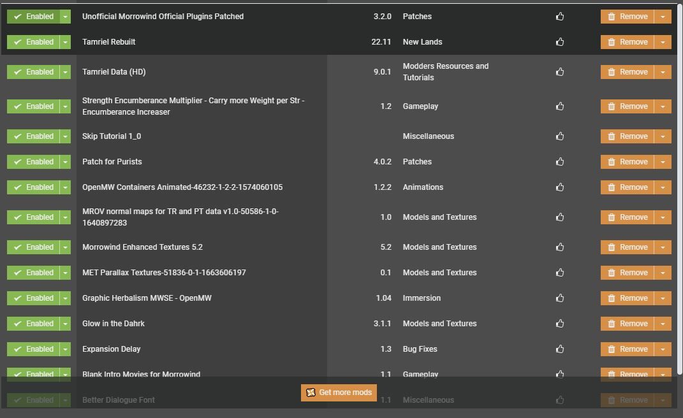Endorse Graphic Herbalism MWSE - OpenMW
This screenshot has width=683, height=418.
pos(560,298)
